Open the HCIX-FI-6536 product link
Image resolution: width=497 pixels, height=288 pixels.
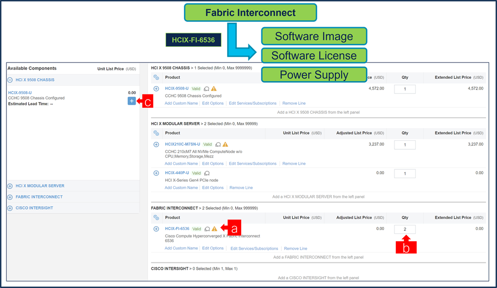click(177, 229)
